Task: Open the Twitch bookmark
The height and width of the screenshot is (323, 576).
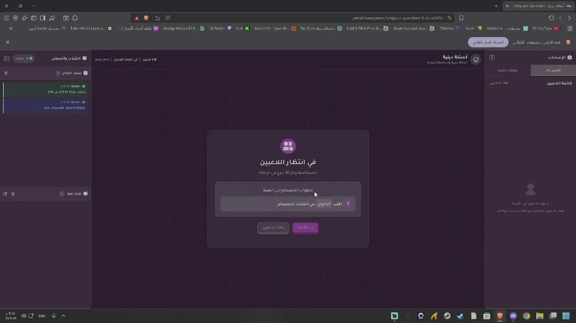Action: pos(220,28)
